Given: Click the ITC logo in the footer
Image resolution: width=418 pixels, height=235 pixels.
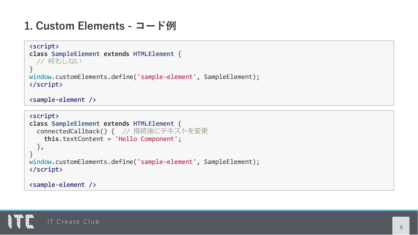Looking at the screenshot, I should [x=21, y=222].
